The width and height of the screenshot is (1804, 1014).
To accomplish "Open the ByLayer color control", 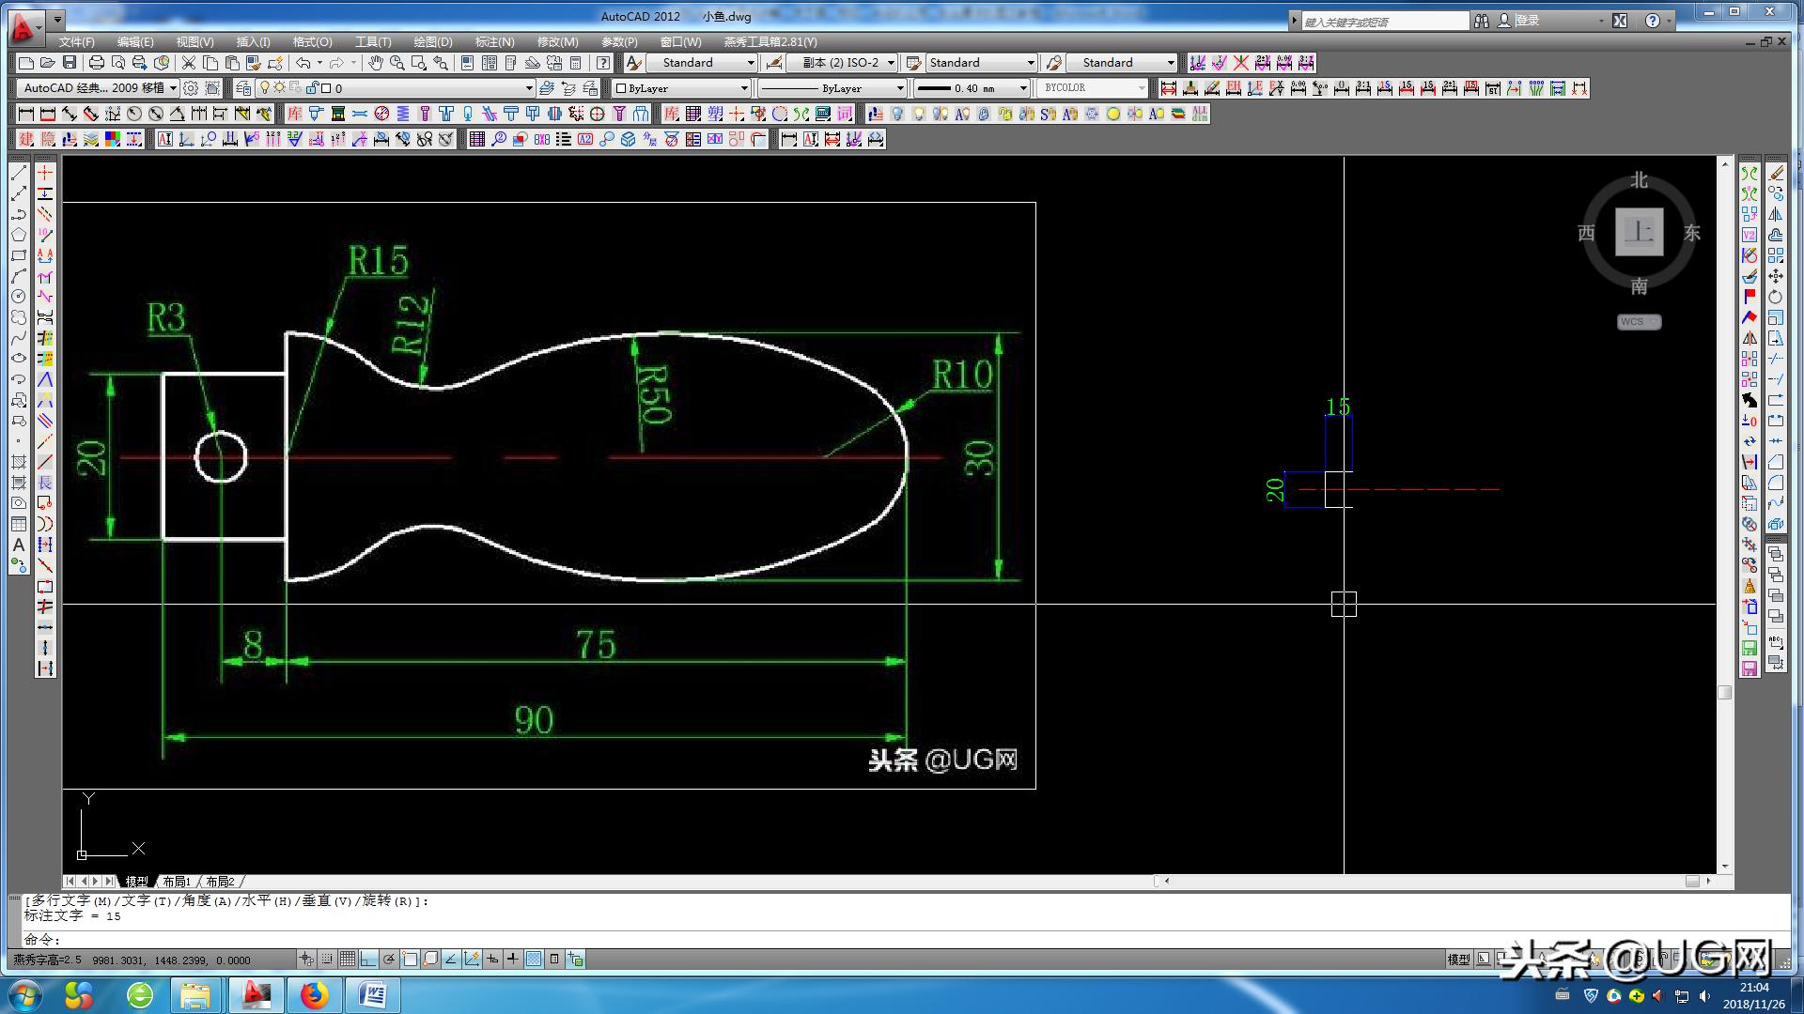I will [x=682, y=88].
